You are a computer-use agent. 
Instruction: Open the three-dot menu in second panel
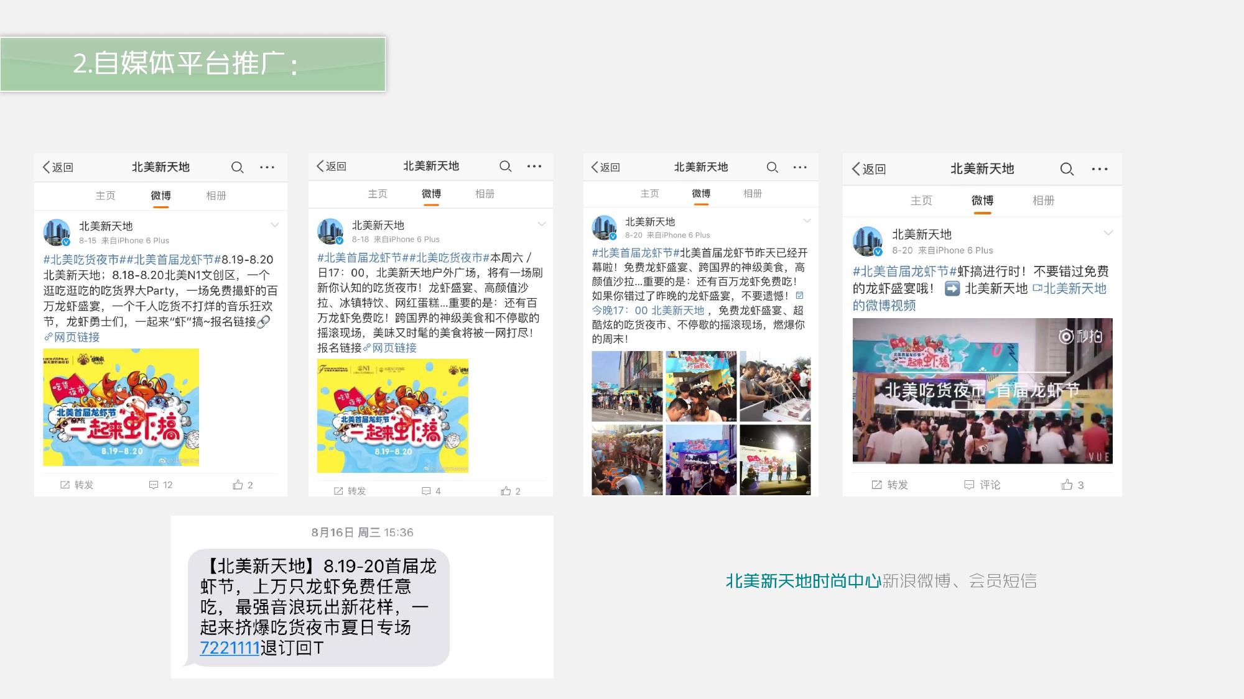534,166
